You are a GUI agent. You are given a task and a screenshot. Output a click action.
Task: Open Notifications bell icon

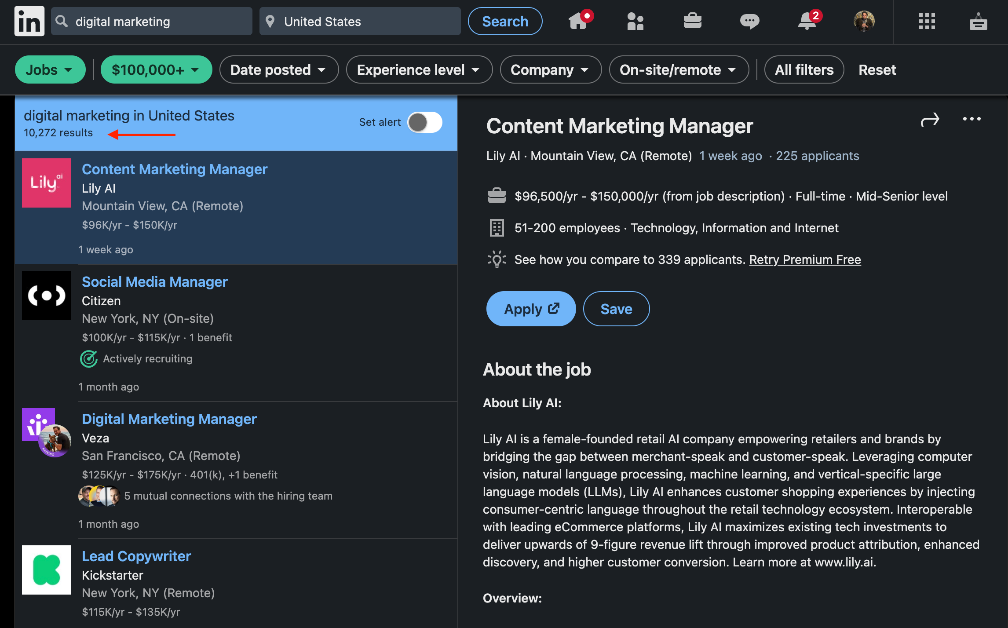[x=808, y=20]
